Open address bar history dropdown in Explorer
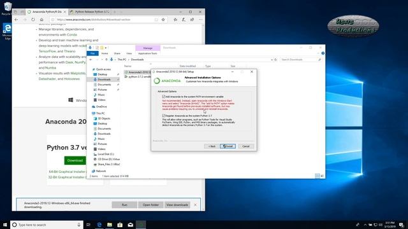This screenshot has height=229, width=408. tap(272, 60)
